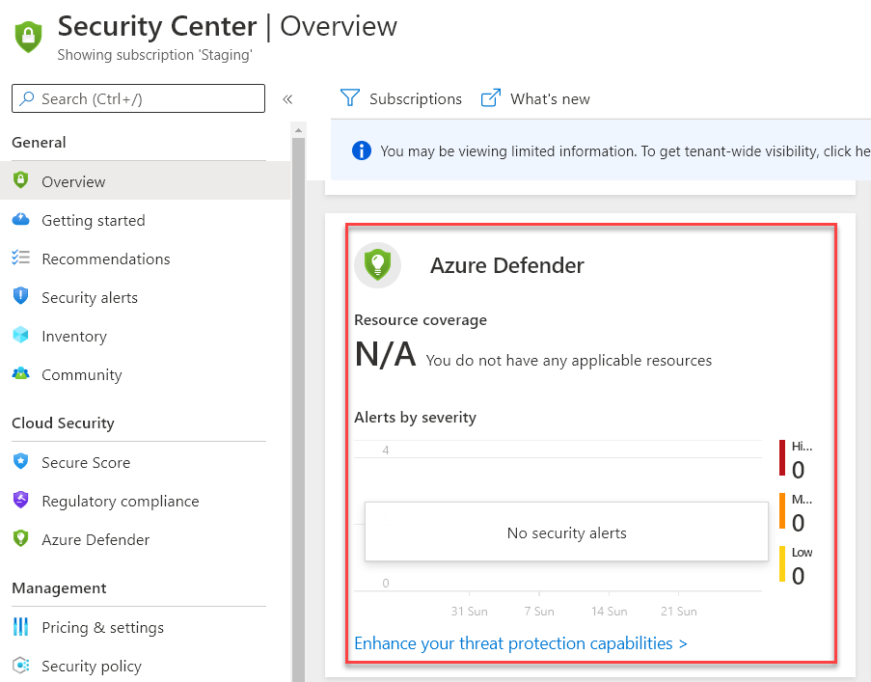Click the Community people icon
The image size is (871, 682).
click(21, 374)
